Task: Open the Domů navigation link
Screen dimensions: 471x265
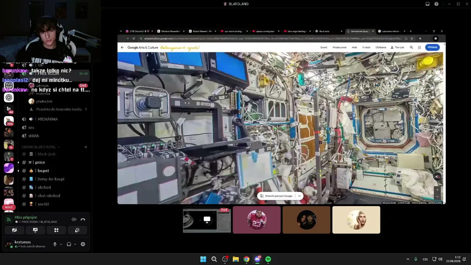Action: [324, 47]
